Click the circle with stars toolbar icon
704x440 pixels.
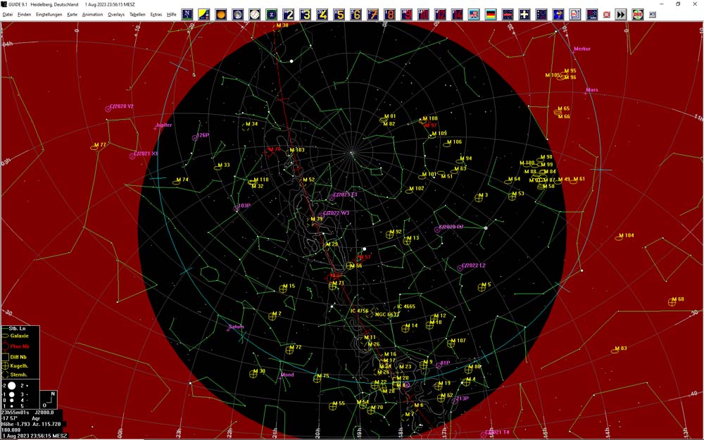tap(541, 14)
